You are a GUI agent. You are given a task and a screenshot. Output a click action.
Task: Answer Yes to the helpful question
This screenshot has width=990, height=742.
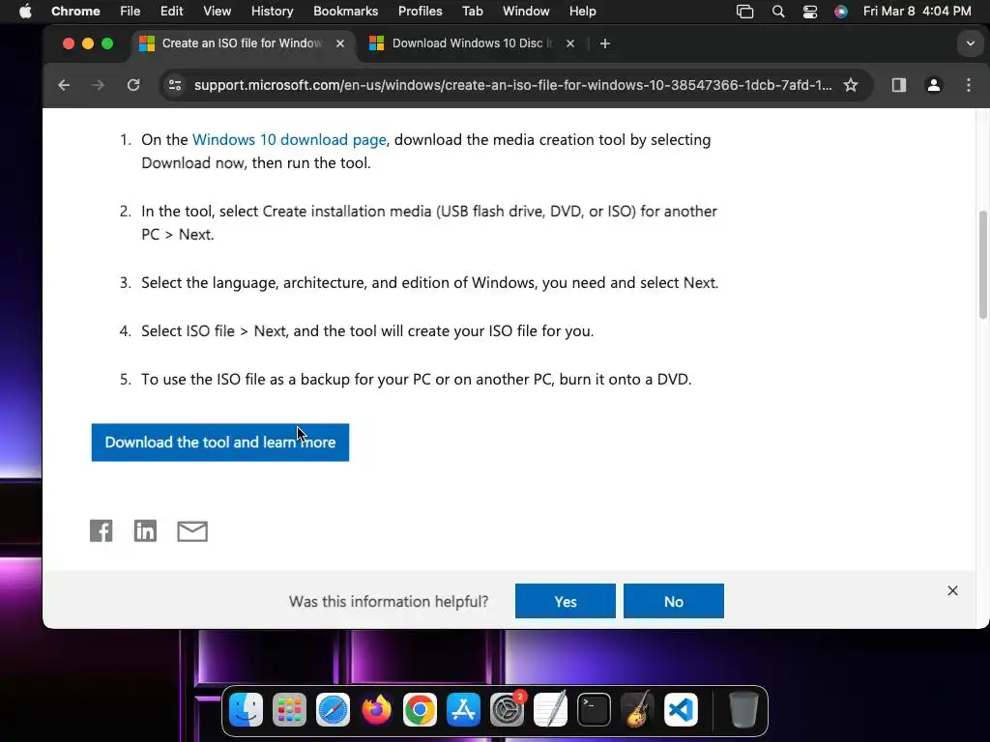click(x=565, y=601)
